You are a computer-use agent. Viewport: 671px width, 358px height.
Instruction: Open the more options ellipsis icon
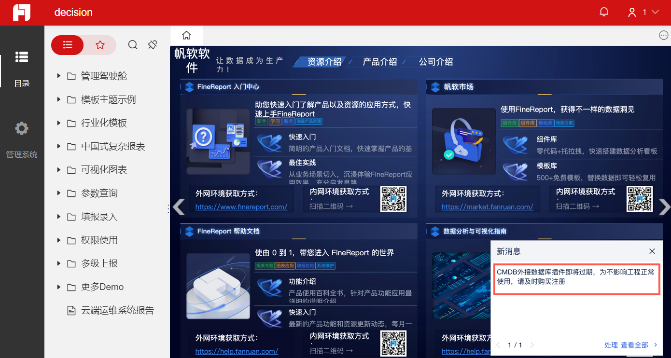pyautogui.click(x=664, y=35)
